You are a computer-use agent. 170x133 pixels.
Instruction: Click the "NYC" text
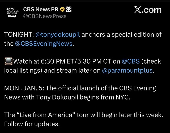tap(122, 97)
